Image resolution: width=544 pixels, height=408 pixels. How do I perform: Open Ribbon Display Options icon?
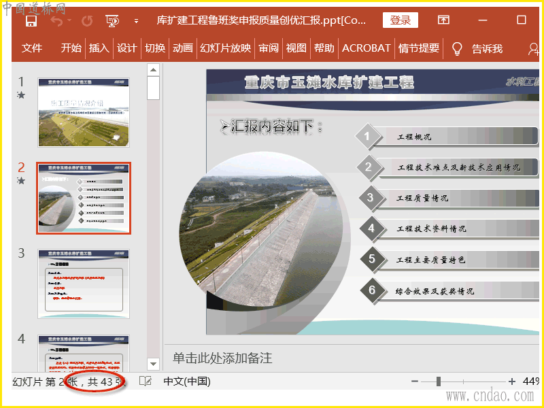click(443, 20)
